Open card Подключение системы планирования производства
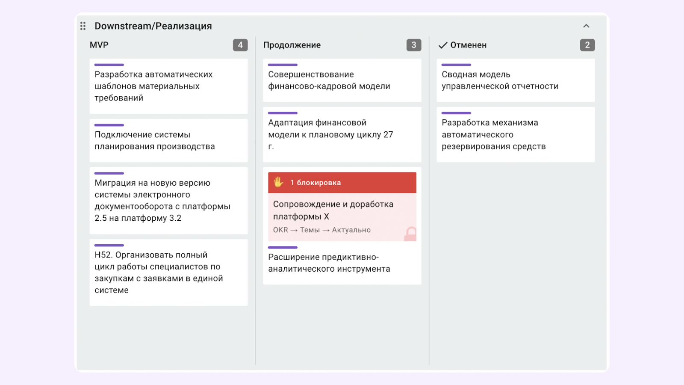Screen dimensions: 684x385 click(168, 141)
